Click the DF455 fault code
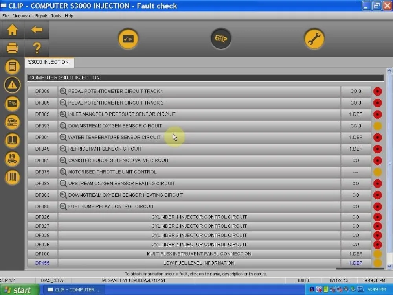The height and width of the screenshot is (295, 393). [42, 263]
